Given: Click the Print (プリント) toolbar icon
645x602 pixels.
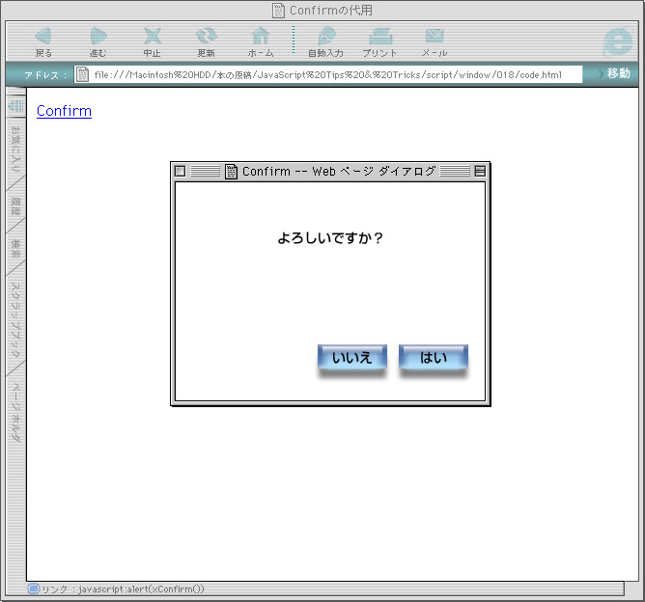Looking at the screenshot, I should click(x=379, y=40).
